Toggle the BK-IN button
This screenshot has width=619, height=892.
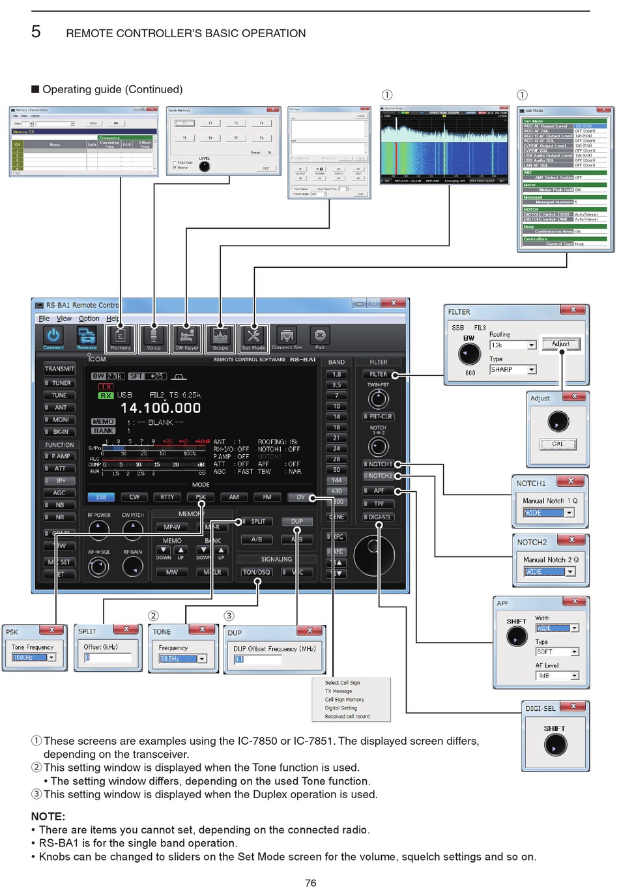[x=59, y=431]
